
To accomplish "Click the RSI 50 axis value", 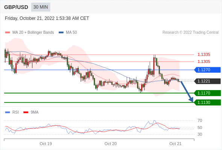I will (200, 127).
